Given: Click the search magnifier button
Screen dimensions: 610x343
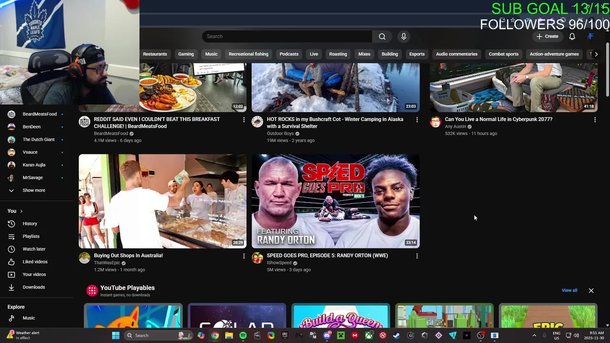Looking at the screenshot, I should tap(382, 37).
